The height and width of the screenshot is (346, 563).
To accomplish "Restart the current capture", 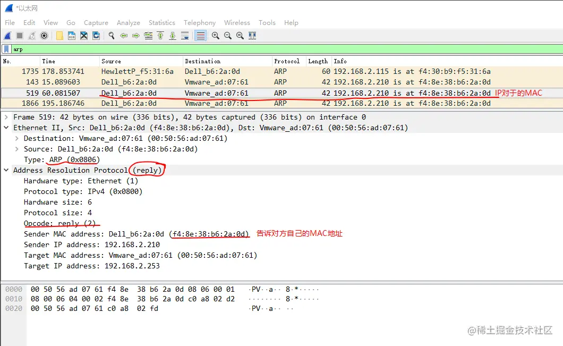I will [32, 36].
